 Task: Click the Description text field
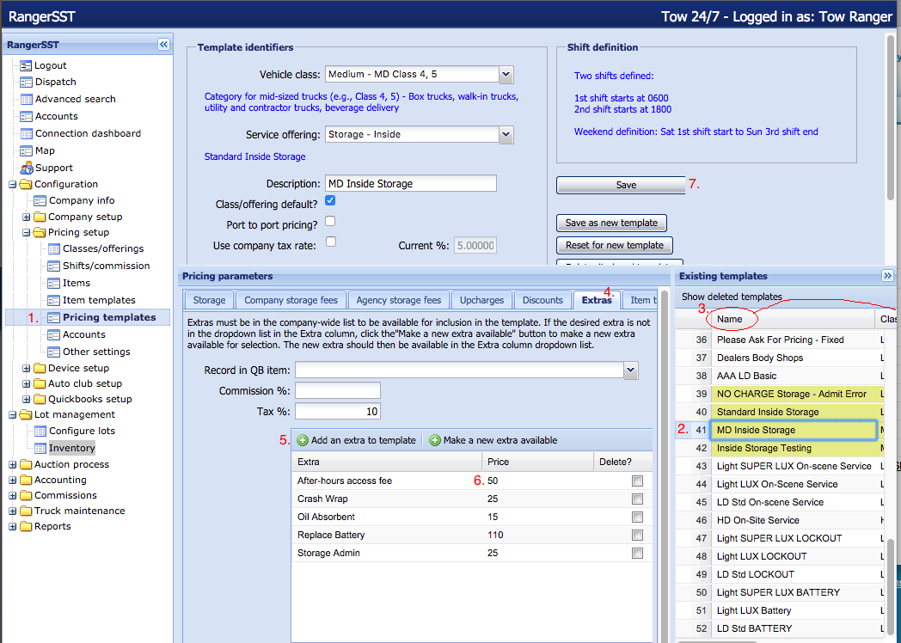(x=410, y=183)
